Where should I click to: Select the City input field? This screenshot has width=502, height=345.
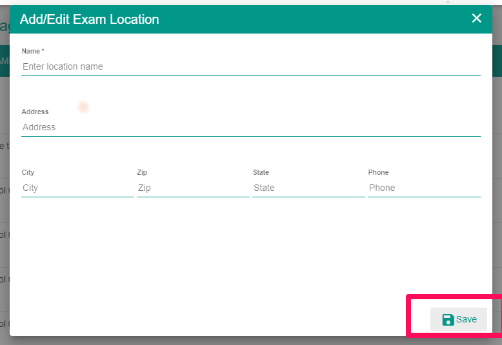point(77,188)
